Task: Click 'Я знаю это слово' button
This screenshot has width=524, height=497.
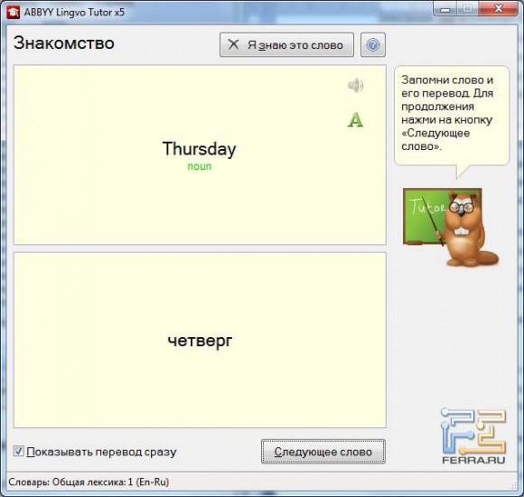Action: pos(286,45)
